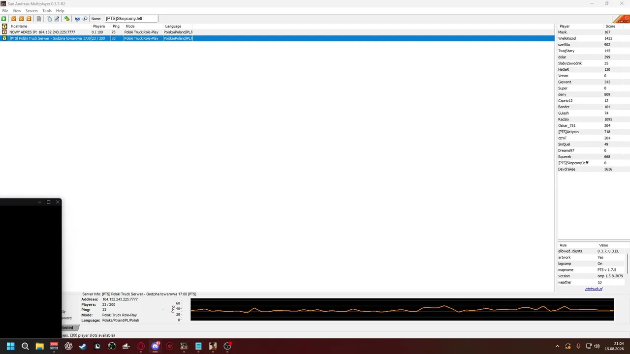Sort servers by the Players column header
630x354 pixels.
coord(101,26)
